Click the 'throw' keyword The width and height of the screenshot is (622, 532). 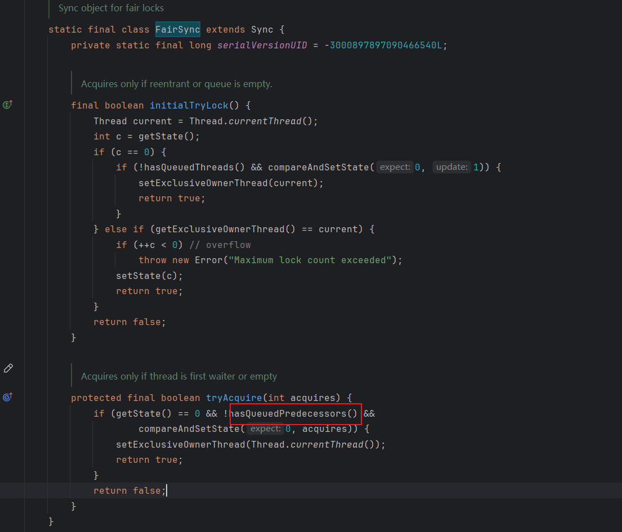pyautogui.click(x=153, y=260)
